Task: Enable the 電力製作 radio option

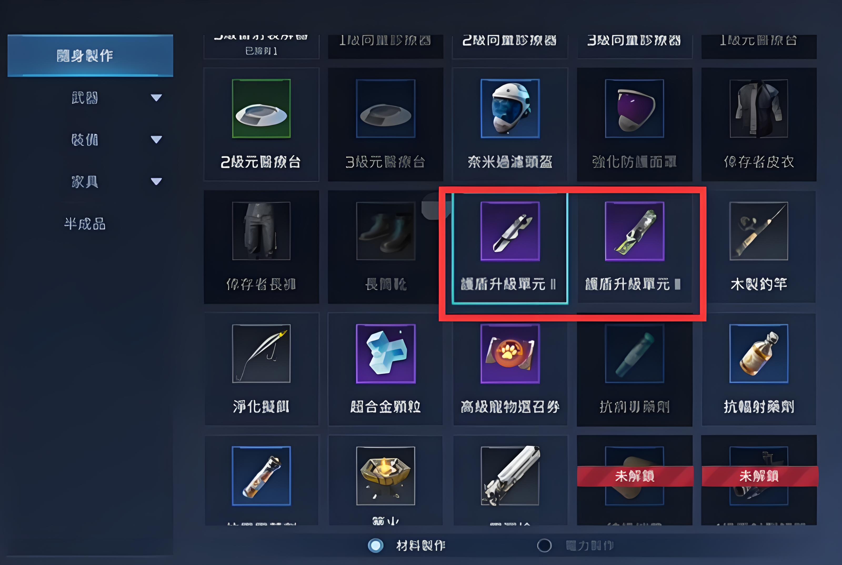Action: 544,546
